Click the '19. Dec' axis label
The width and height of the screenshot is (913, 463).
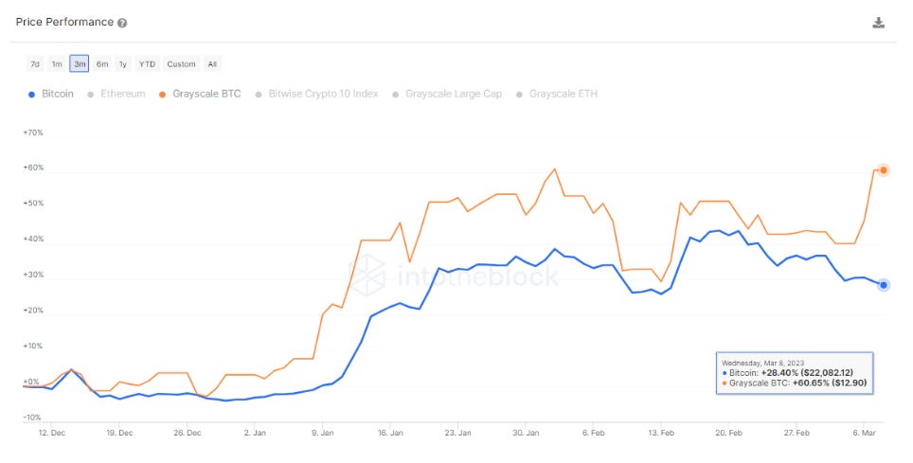pyautogui.click(x=119, y=433)
